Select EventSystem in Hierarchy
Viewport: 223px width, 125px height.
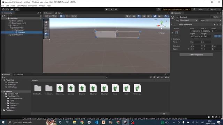[x=17, y=35]
